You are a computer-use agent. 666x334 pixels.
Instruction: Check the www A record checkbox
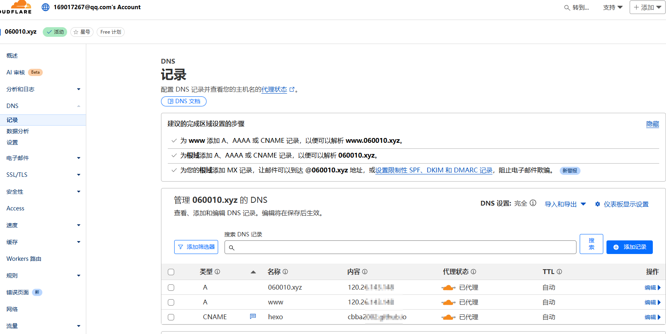[171, 302]
